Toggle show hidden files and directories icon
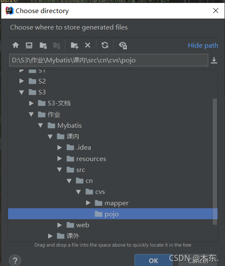 (123, 46)
